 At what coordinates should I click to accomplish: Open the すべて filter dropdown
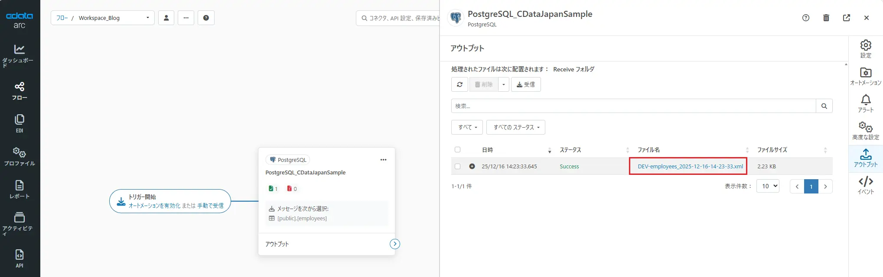467,127
